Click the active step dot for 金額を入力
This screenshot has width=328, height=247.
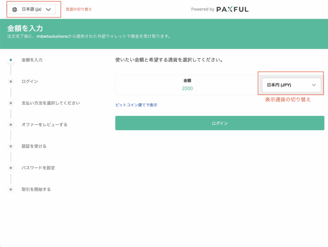[11, 60]
